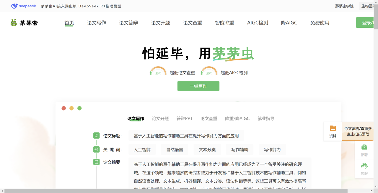Switch to the 答辩PPT tab
The height and width of the screenshot is (193, 378).
pos(185,118)
